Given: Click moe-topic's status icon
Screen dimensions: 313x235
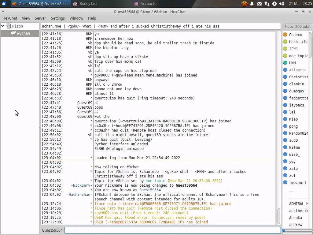Looking at the screenshot, I should [x=285, y=56].
